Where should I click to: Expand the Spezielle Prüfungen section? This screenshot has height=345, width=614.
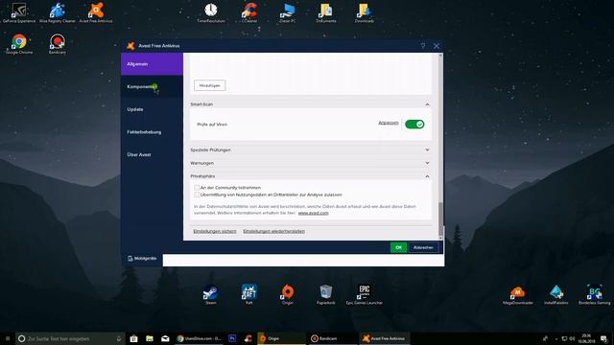pyautogui.click(x=427, y=149)
